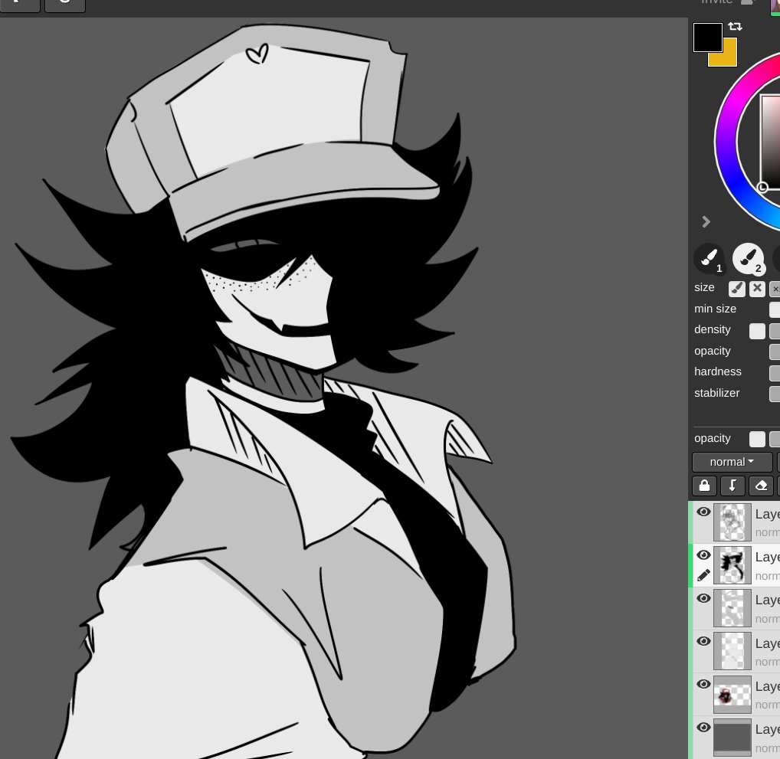The image size is (780, 759).
Task: Select the topmost layer's sketch thumbnail
Action: pos(732,522)
